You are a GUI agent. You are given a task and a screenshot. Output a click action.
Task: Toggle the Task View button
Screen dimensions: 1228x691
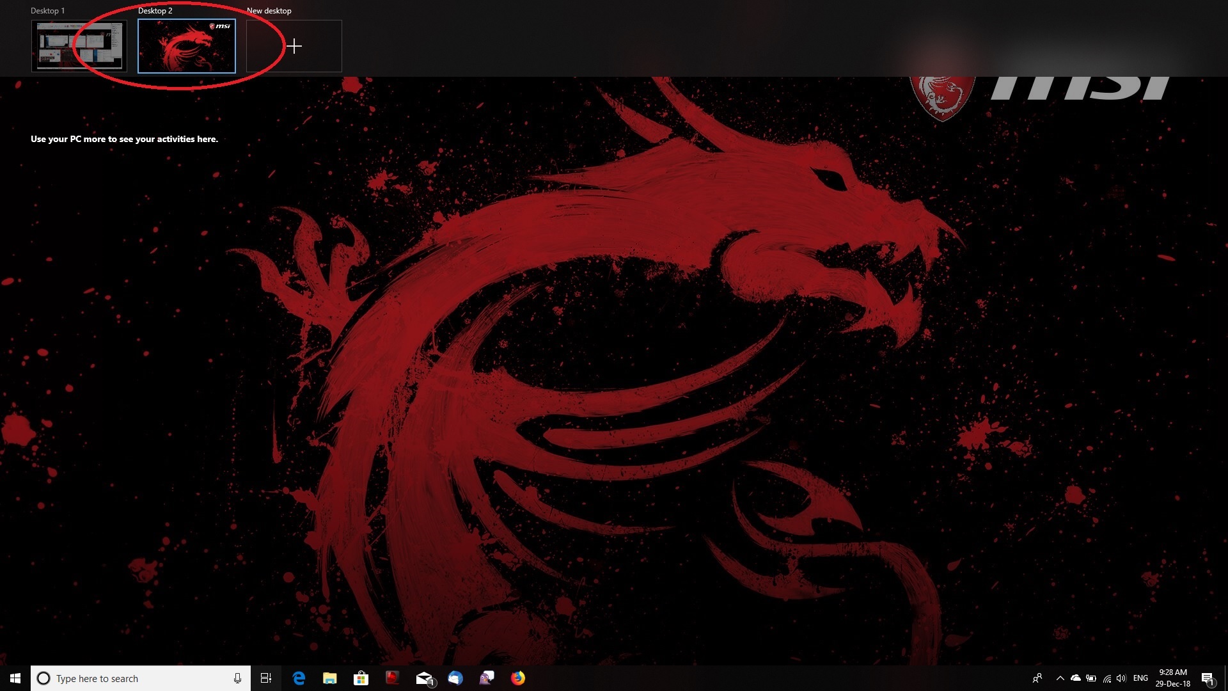tap(266, 678)
